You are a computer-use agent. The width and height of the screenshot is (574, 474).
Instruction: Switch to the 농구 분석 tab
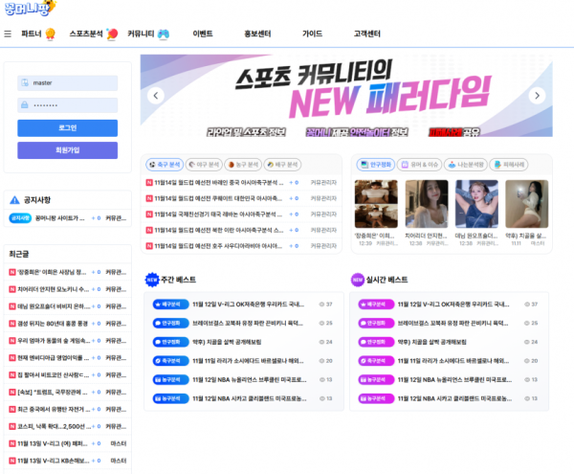click(243, 165)
